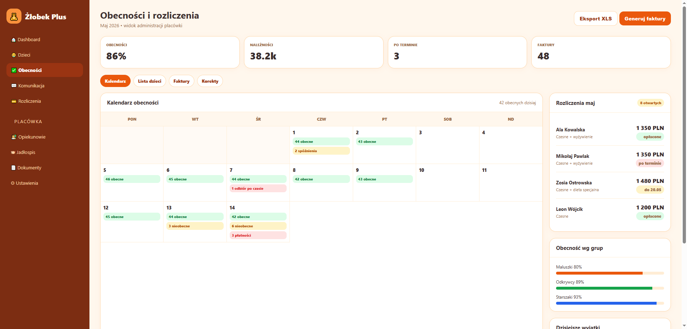Select the Obecności green checkmark icon

click(14, 71)
